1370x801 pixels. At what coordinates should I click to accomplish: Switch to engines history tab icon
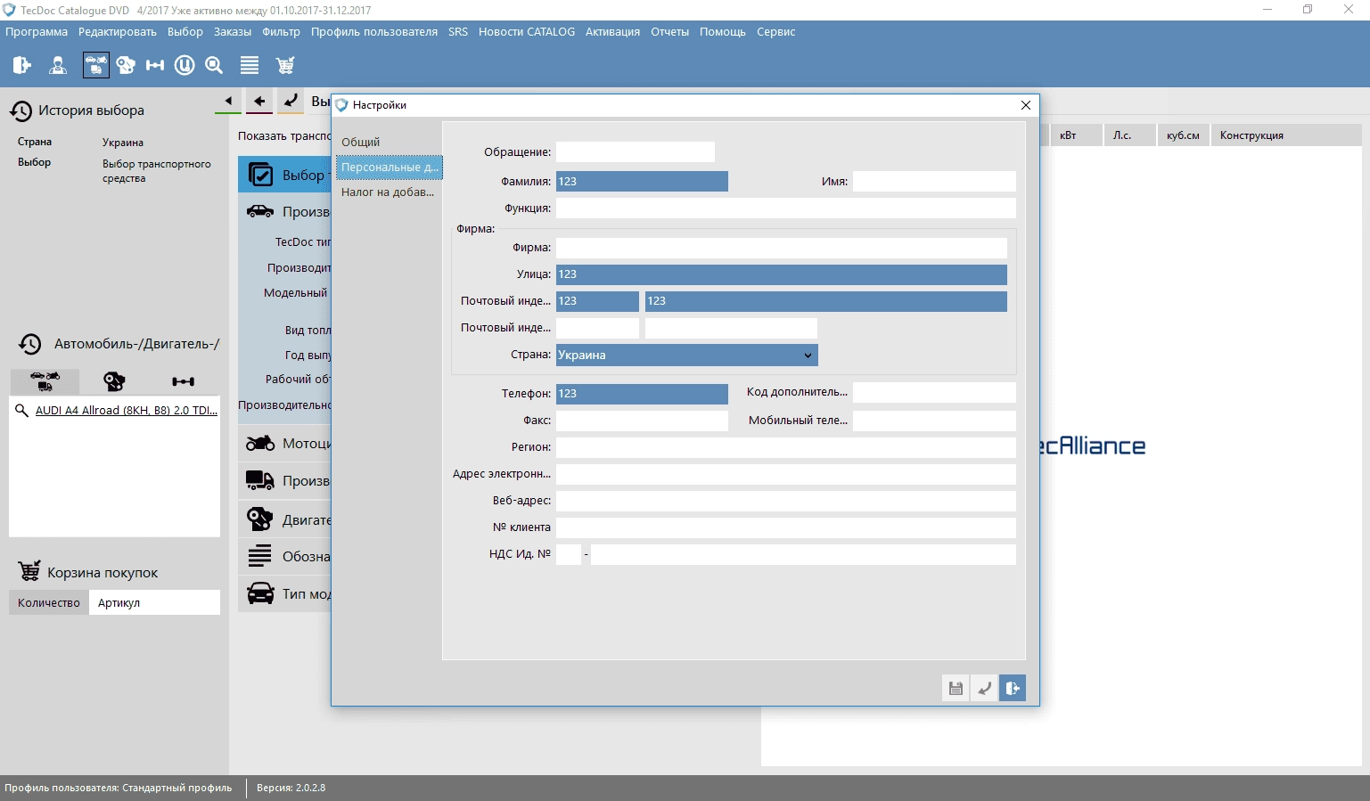click(x=114, y=381)
